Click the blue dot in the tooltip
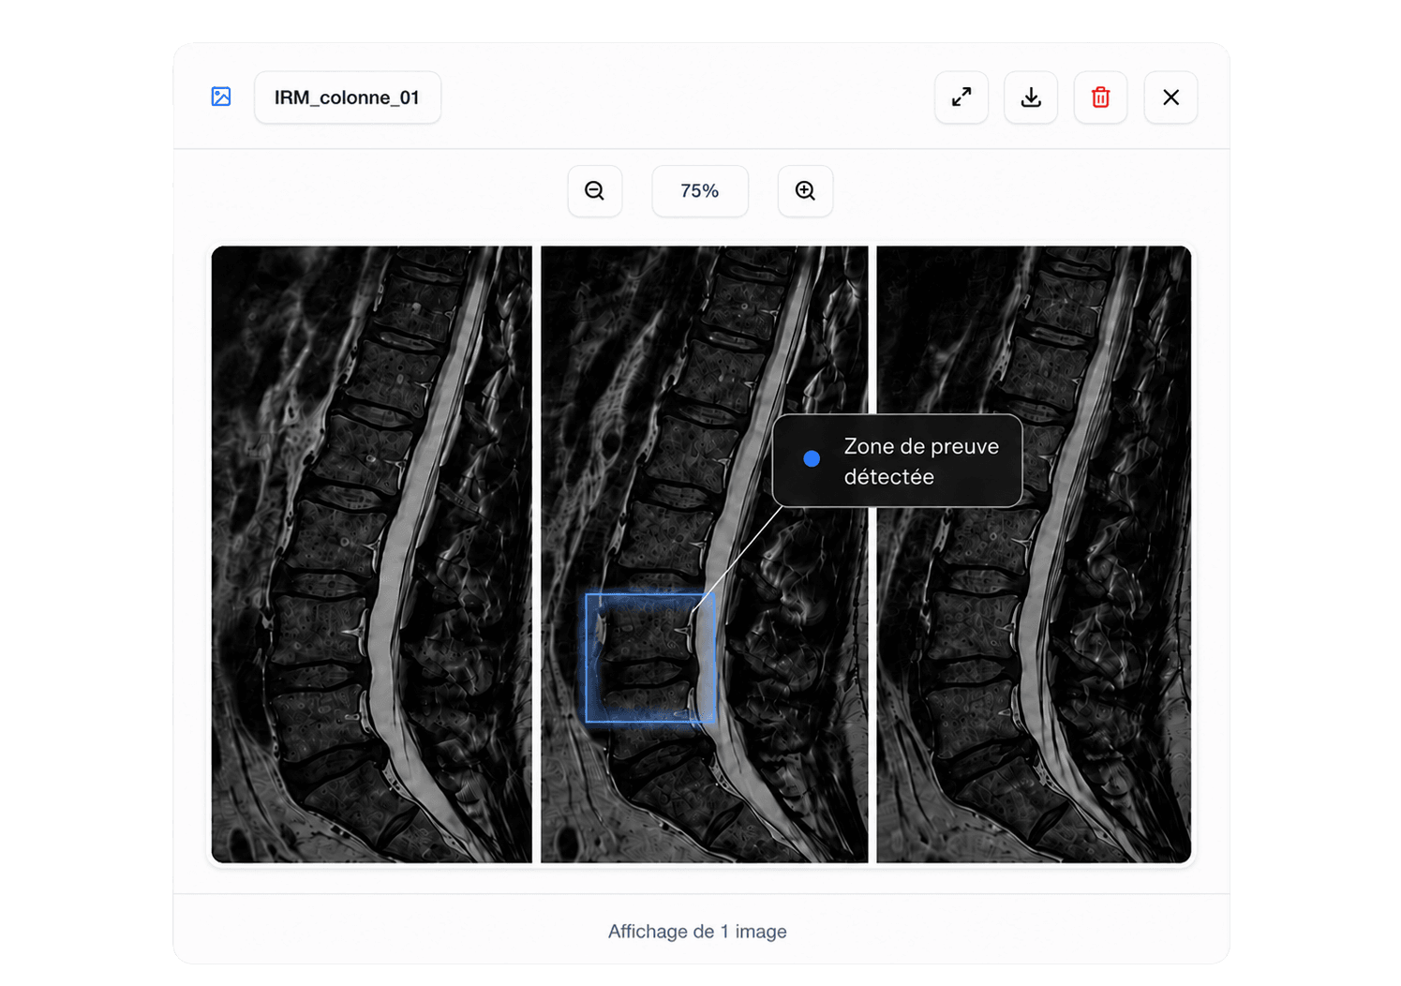This screenshot has width=1401, height=986. (812, 459)
